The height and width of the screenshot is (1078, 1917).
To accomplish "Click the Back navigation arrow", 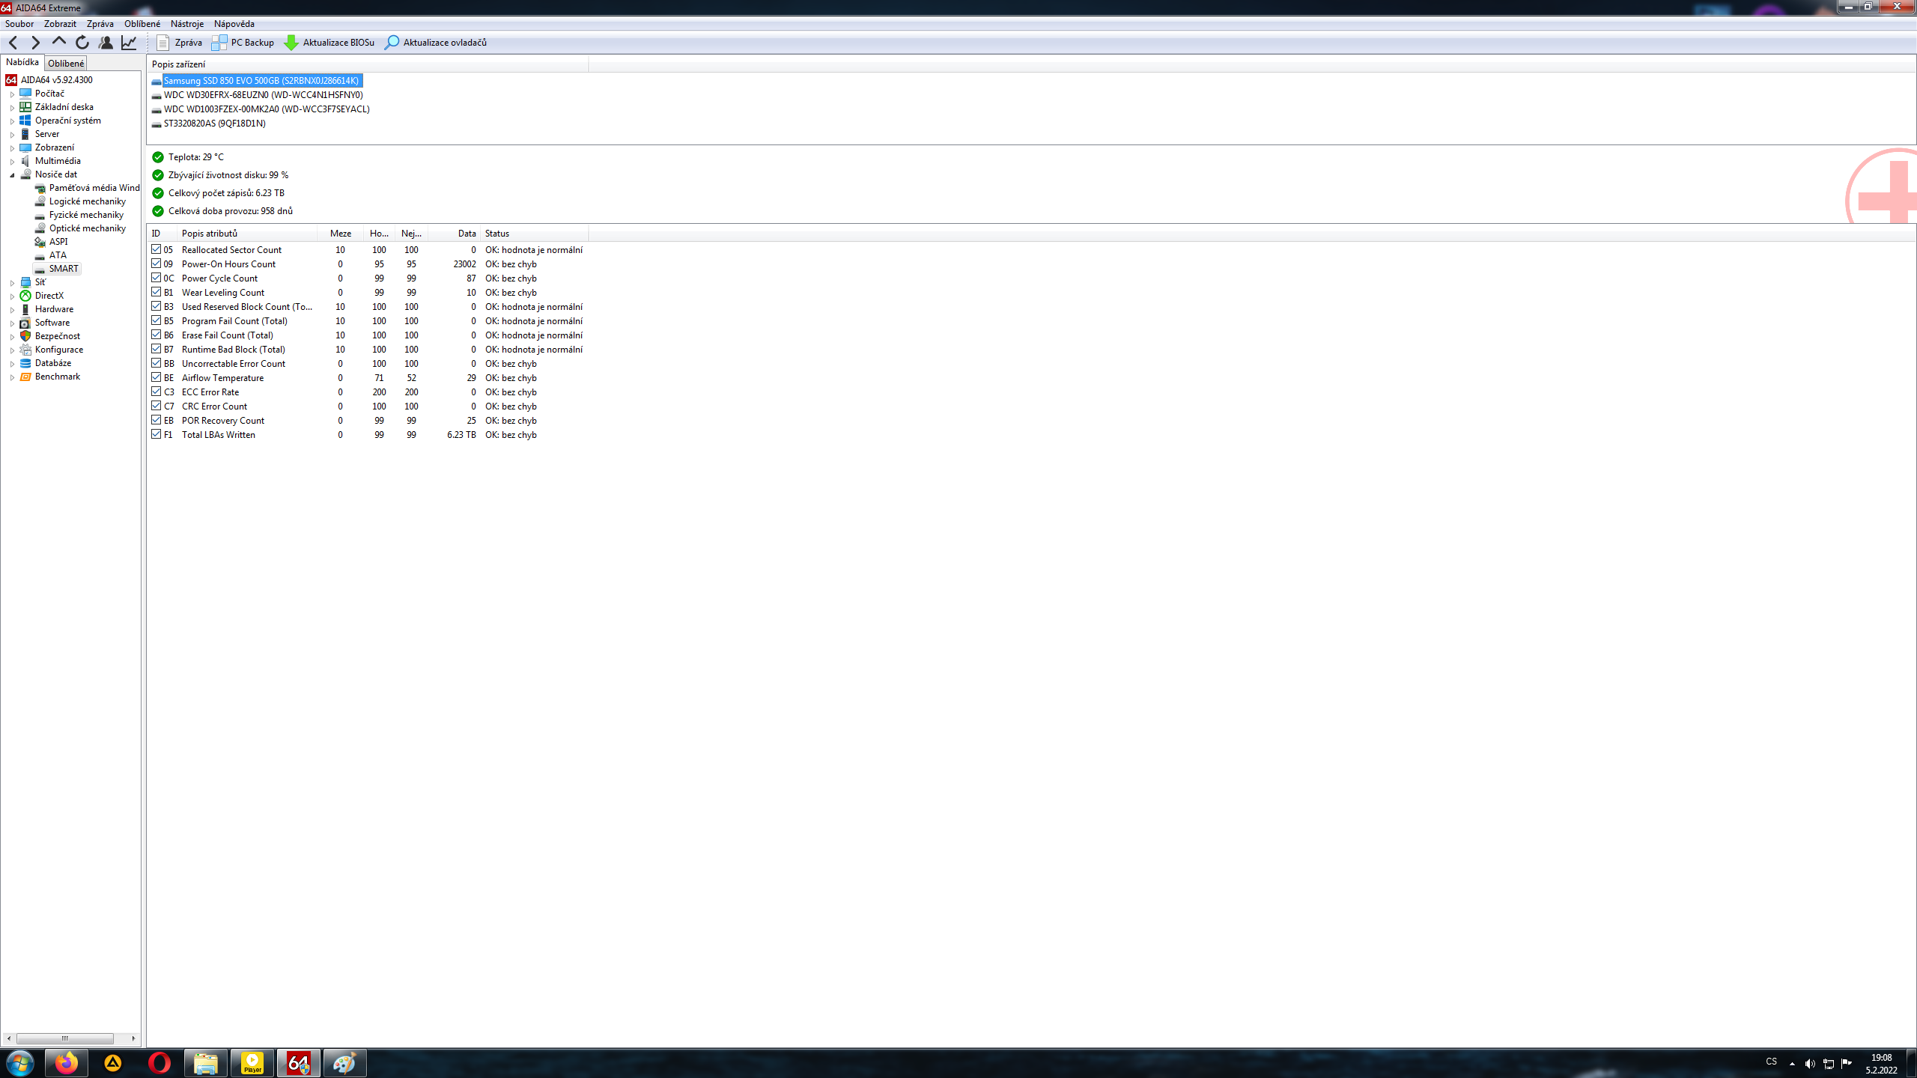I will [13, 43].
